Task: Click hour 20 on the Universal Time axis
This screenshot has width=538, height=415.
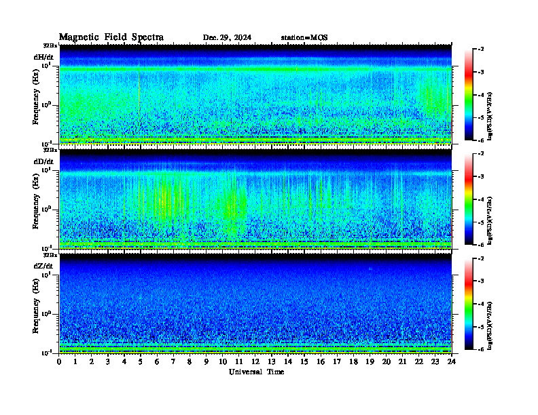Action: click(386, 362)
